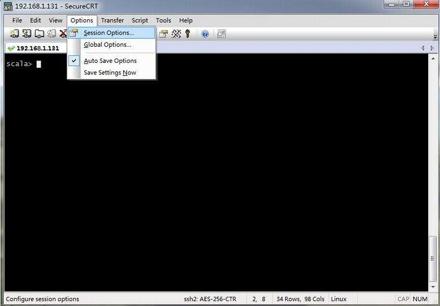The image size is (440, 306).
Task: Click the 34 Rows, 98 Cols status entry
Action: point(300,299)
